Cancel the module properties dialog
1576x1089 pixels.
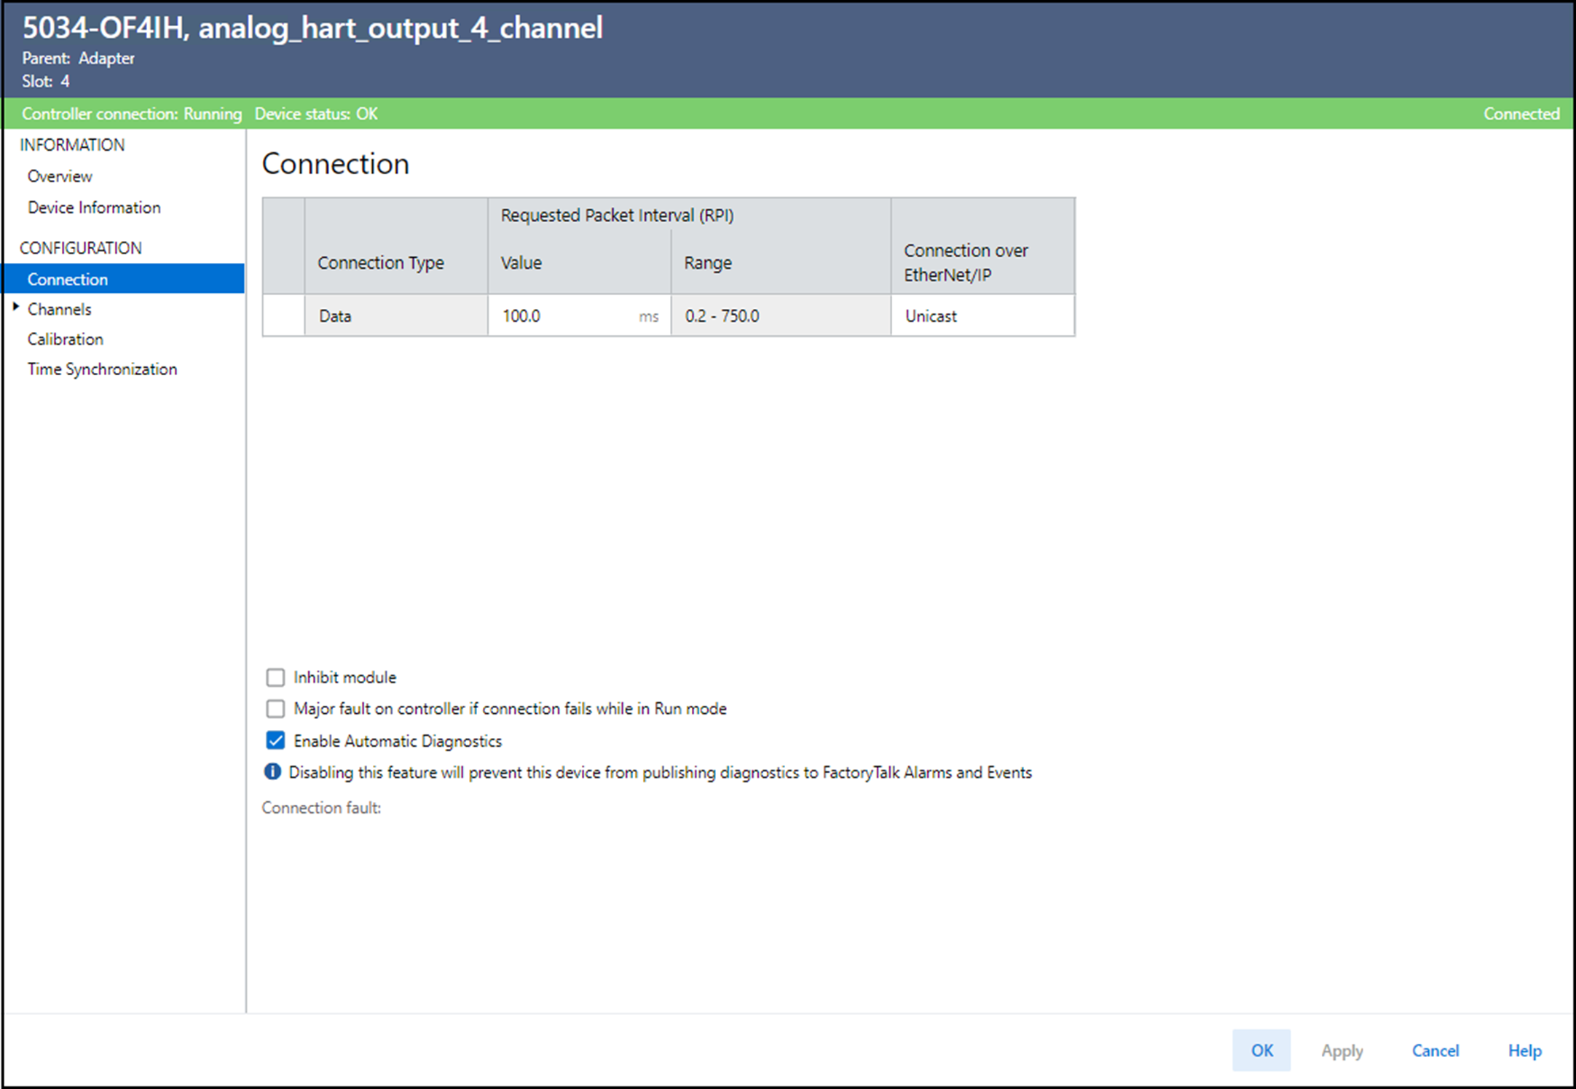tap(1435, 1050)
